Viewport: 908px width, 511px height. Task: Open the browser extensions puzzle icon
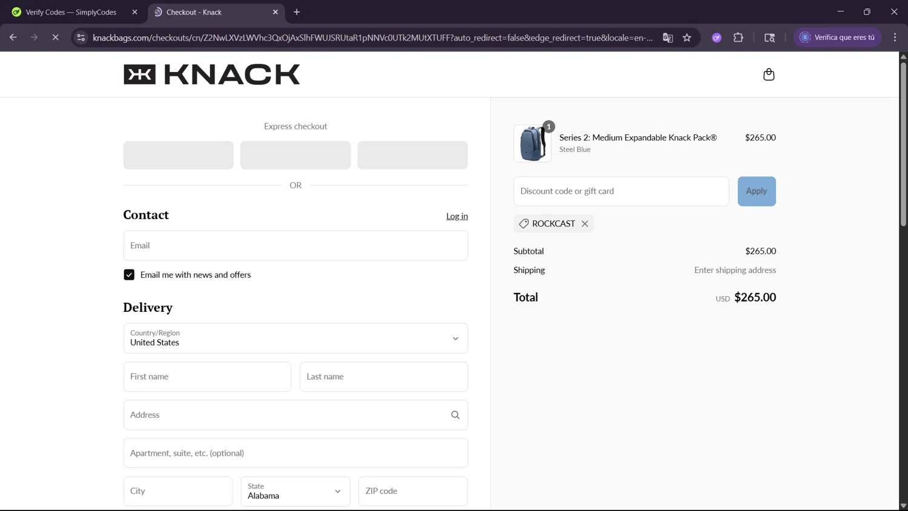pos(739,38)
